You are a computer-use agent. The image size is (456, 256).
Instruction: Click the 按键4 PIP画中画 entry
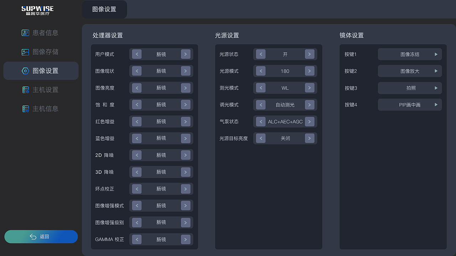click(x=410, y=105)
